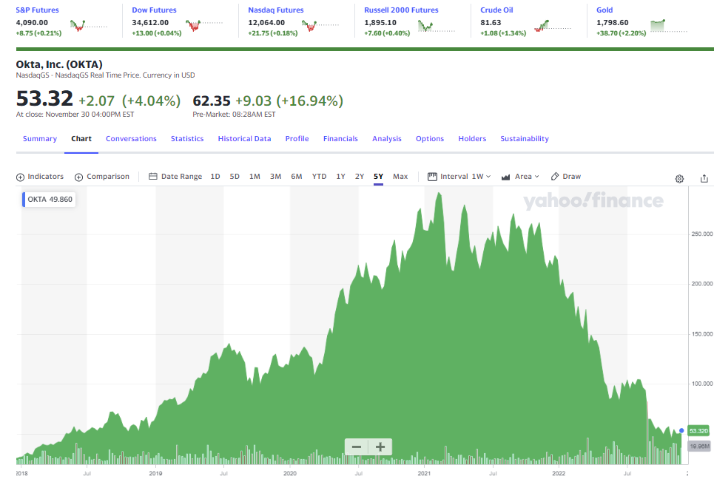This screenshot has width=714, height=482.
Task: Select the 6M range
Action: coord(297,177)
